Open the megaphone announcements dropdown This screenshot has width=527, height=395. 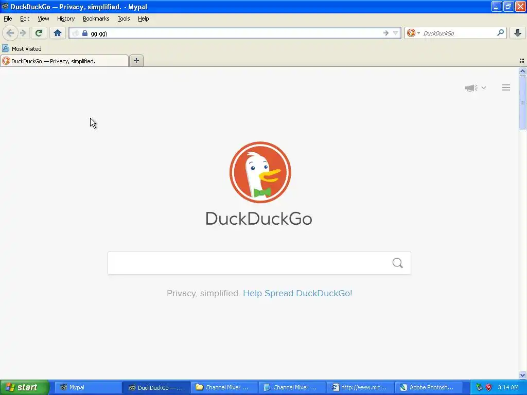(x=475, y=88)
